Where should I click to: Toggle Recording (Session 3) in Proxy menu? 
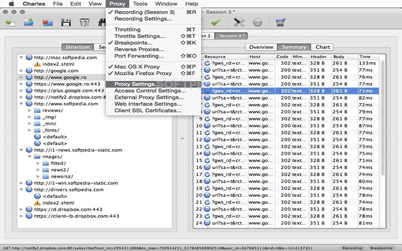153,12
